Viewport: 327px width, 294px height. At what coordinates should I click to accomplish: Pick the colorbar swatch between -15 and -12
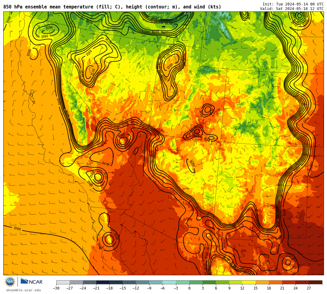tap(130, 282)
